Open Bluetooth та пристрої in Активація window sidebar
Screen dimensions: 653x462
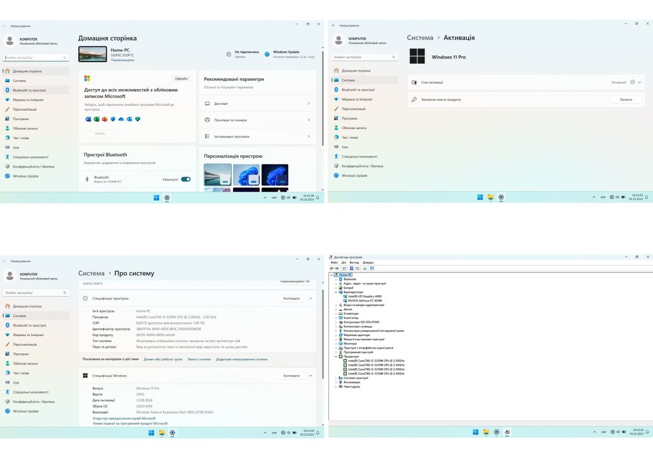(x=365, y=90)
